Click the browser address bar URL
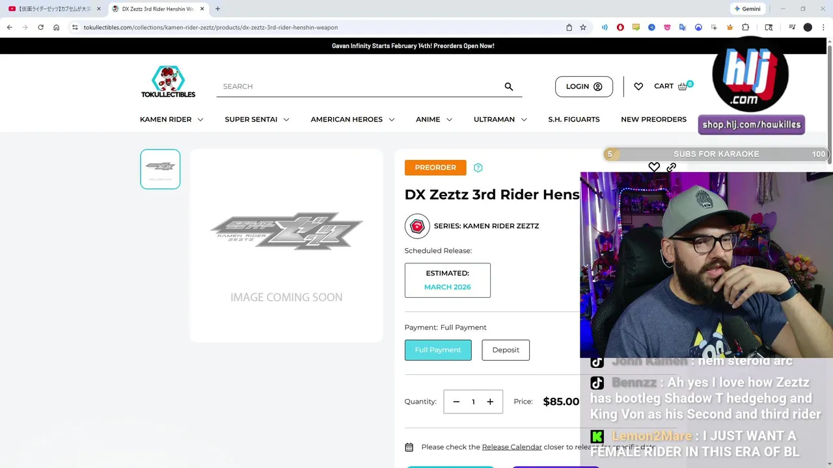The height and width of the screenshot is (468, 833). point(210,27)
